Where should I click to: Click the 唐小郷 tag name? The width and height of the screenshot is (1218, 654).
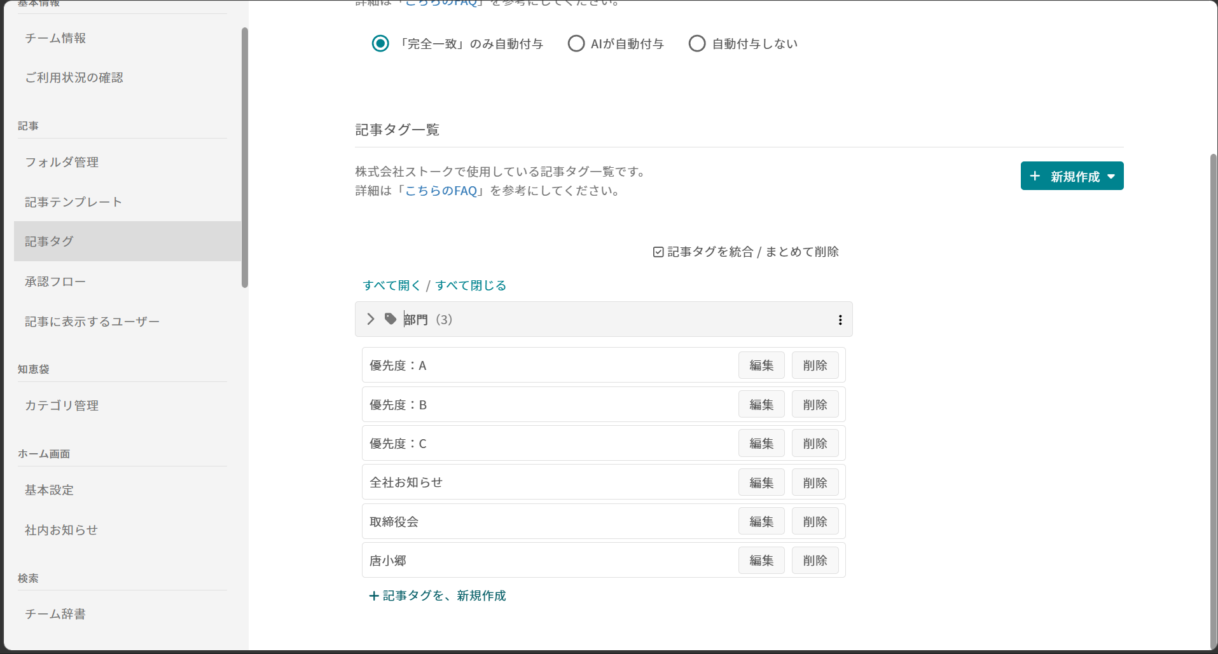point(388,561)
